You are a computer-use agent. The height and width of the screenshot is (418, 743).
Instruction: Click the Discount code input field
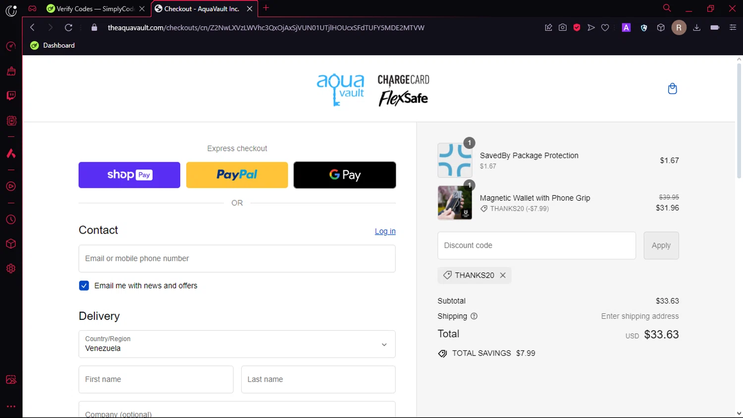pos(536,245)
